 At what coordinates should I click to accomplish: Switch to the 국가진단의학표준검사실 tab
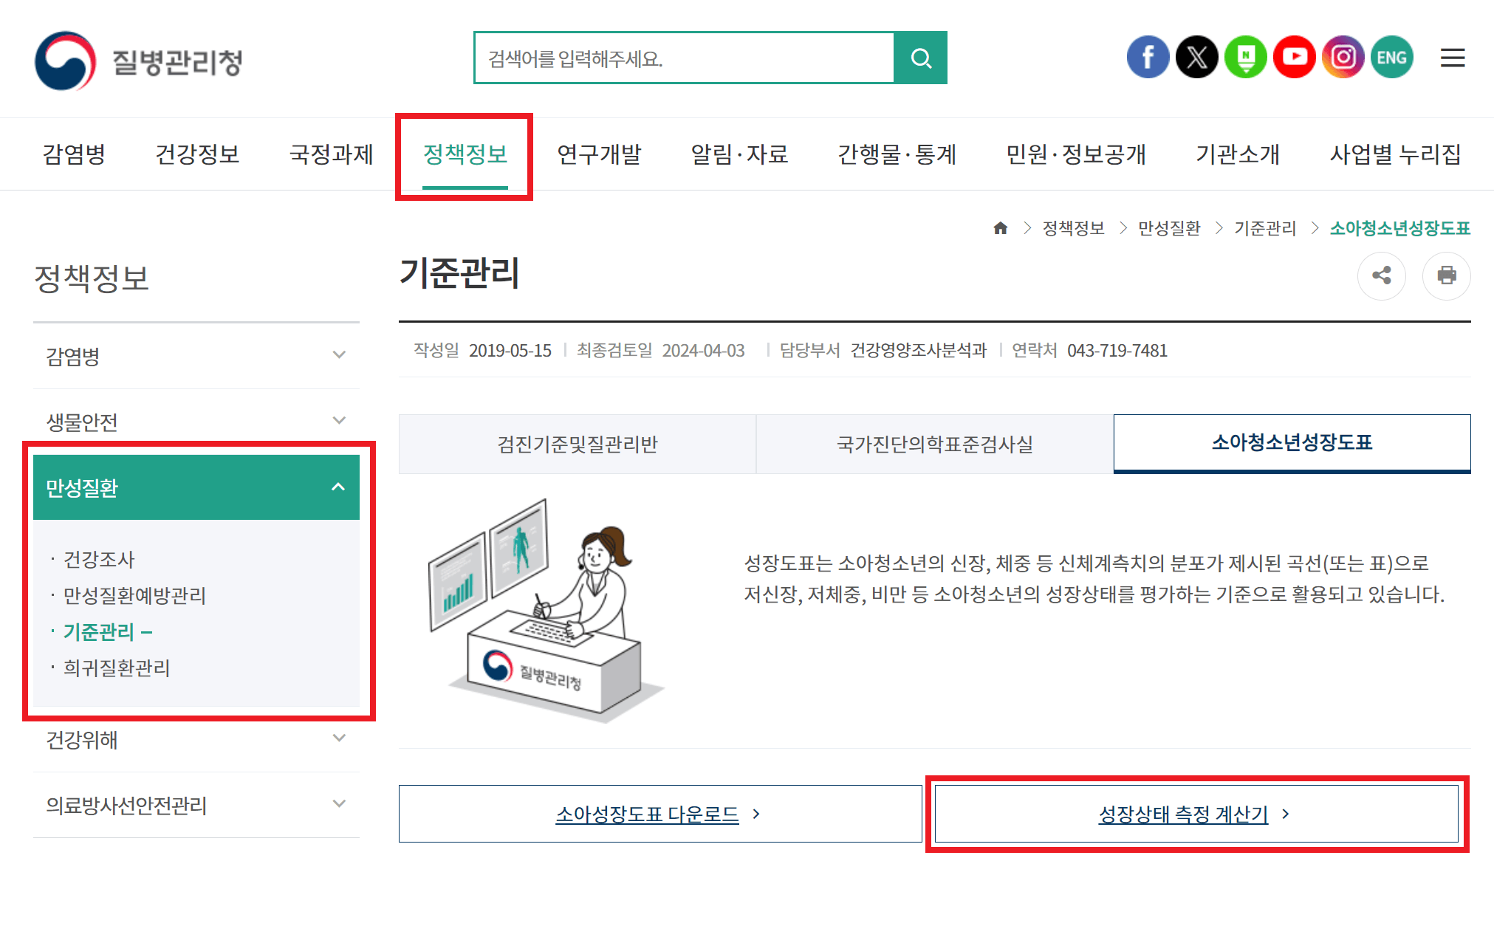(x=933, y=444)
